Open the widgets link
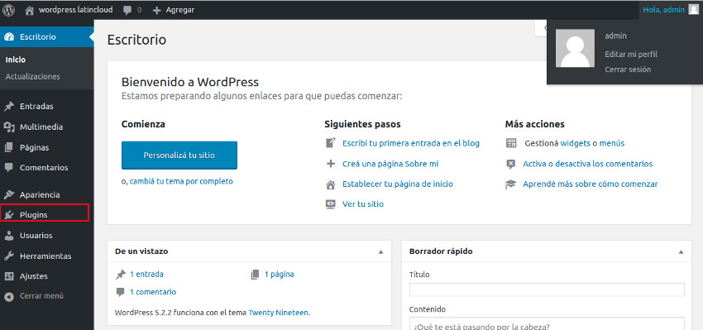Viewport: 703px width, 330px height. pos(576,143)
